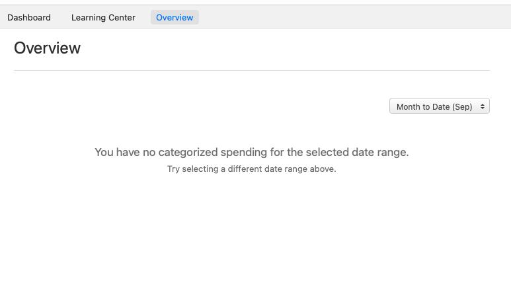
Task: Select the highlighted Overview tab
Action: (175, 18)
